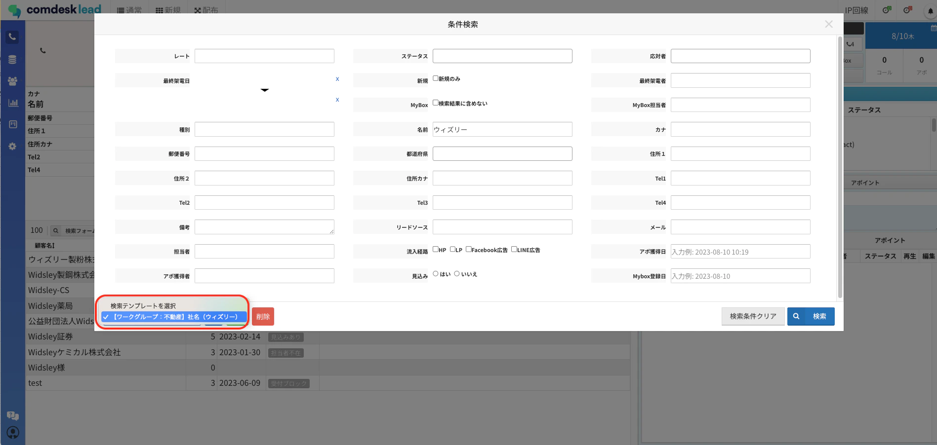Check the HP 流入経路 checkbox
The height and width of the screenshot is (445, 937).
(x=436, y=250)
